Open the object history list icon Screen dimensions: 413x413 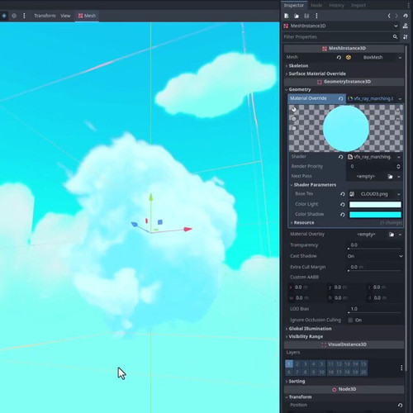[406, 16]
